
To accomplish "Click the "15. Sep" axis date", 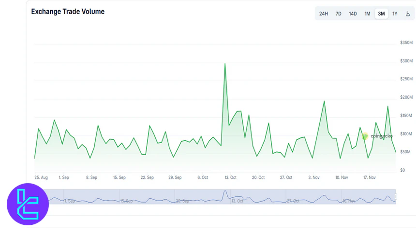I will coord(119,177).
